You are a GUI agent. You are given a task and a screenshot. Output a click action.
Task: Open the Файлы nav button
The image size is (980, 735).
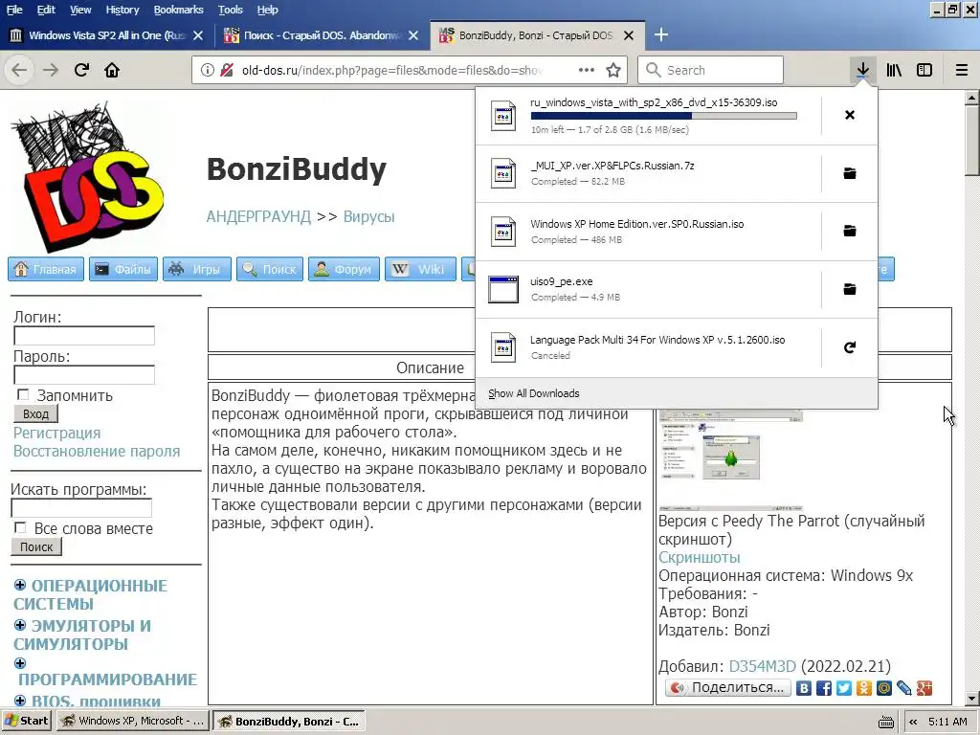(x=123, y=269)
